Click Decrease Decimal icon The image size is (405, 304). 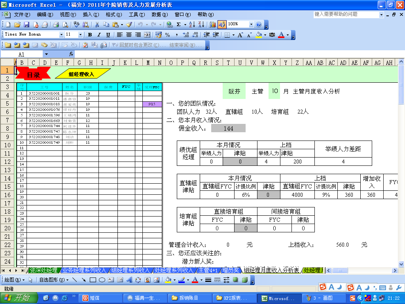[x=195, y=35]
